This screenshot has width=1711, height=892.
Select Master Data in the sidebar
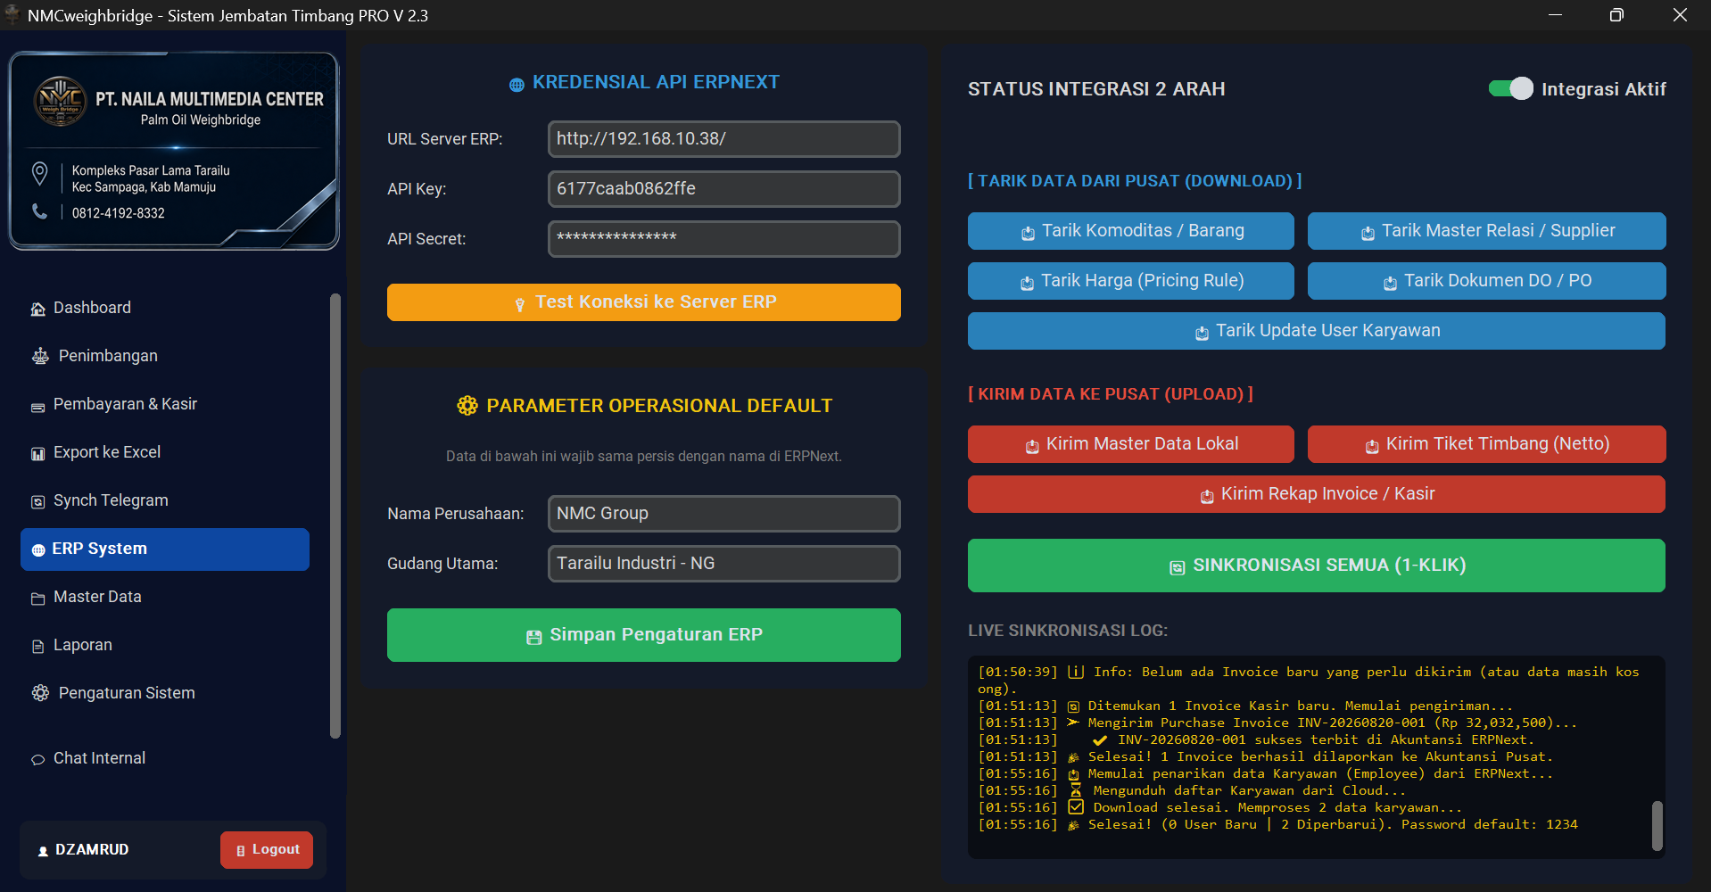(165, 597)
